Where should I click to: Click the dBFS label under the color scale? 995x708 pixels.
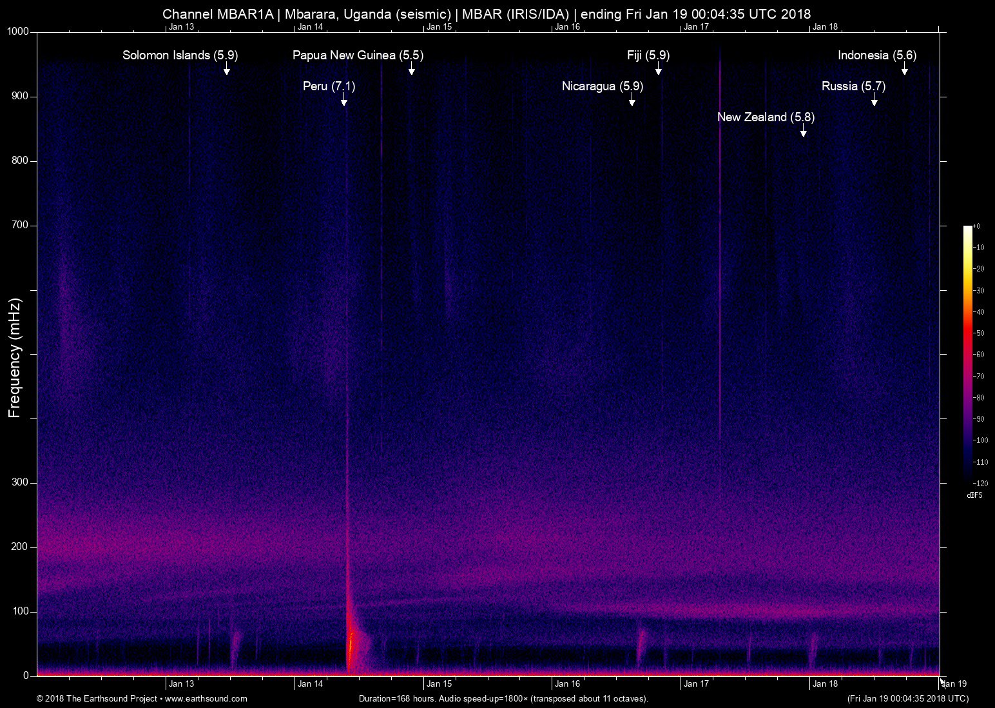click(974, 495)
